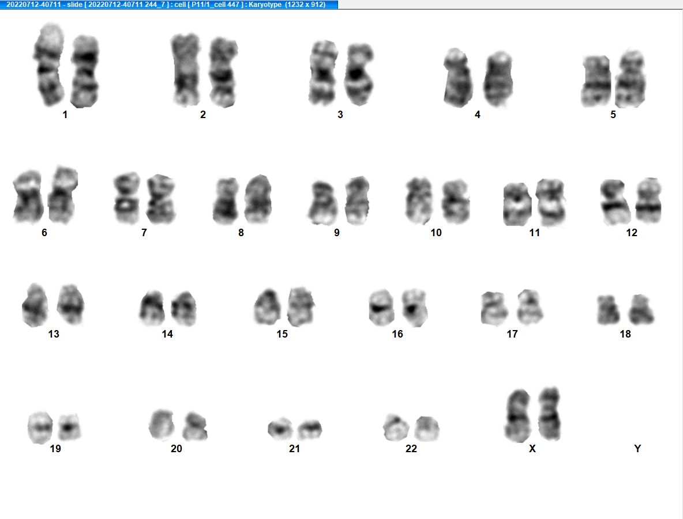
Task: Select the right X chromosome image
Action: pos(549,414)
